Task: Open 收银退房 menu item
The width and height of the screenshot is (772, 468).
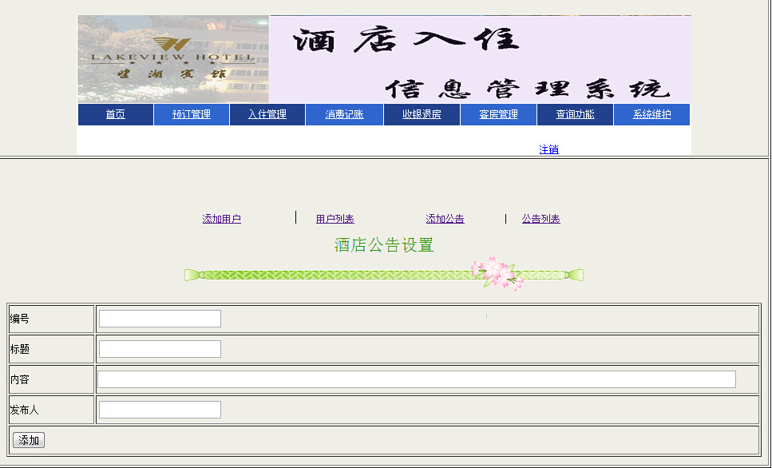Action: click(422, 114)
